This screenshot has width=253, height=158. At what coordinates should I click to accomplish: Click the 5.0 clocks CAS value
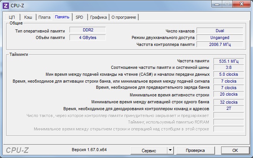coord(229,75)
